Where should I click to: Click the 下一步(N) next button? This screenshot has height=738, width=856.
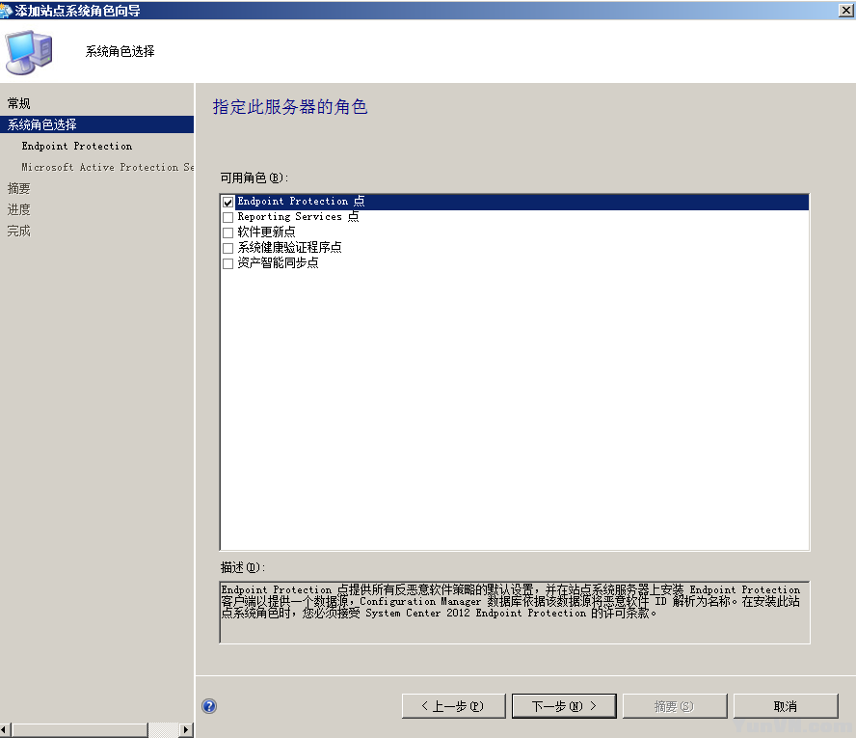565,706
